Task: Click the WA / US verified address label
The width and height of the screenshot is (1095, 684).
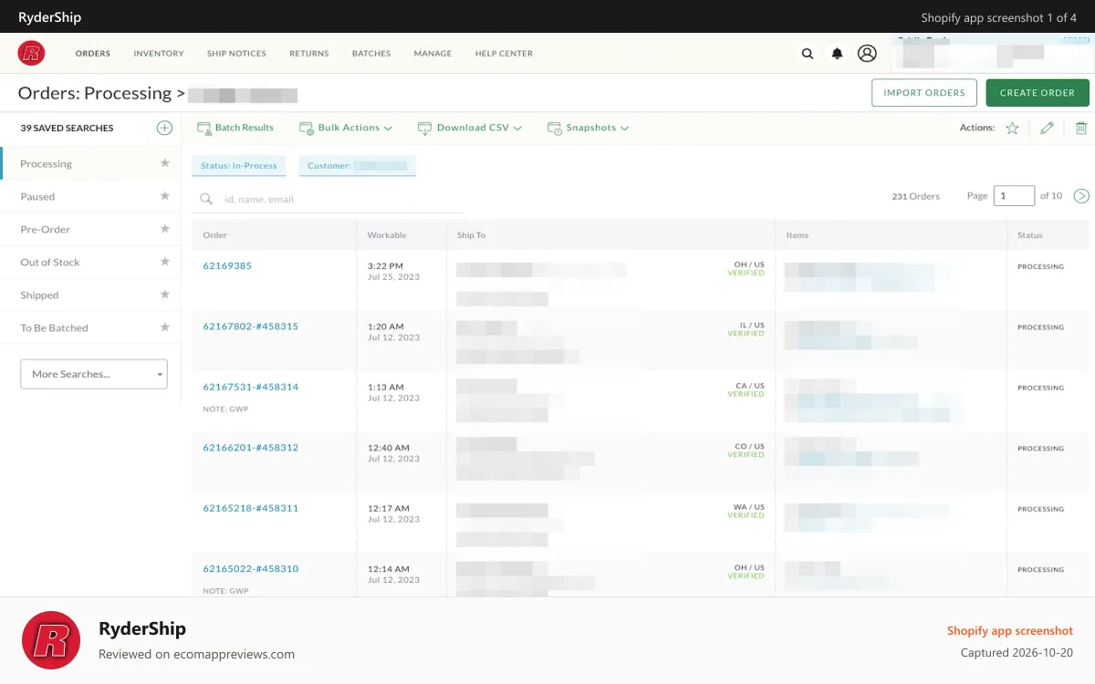Action: click(746, 512)
